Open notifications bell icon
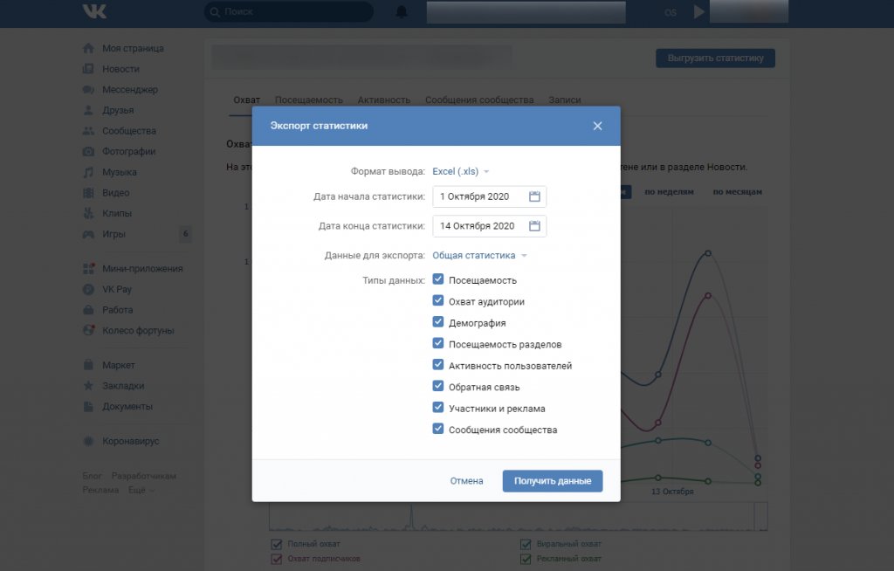 pos(402,12)
